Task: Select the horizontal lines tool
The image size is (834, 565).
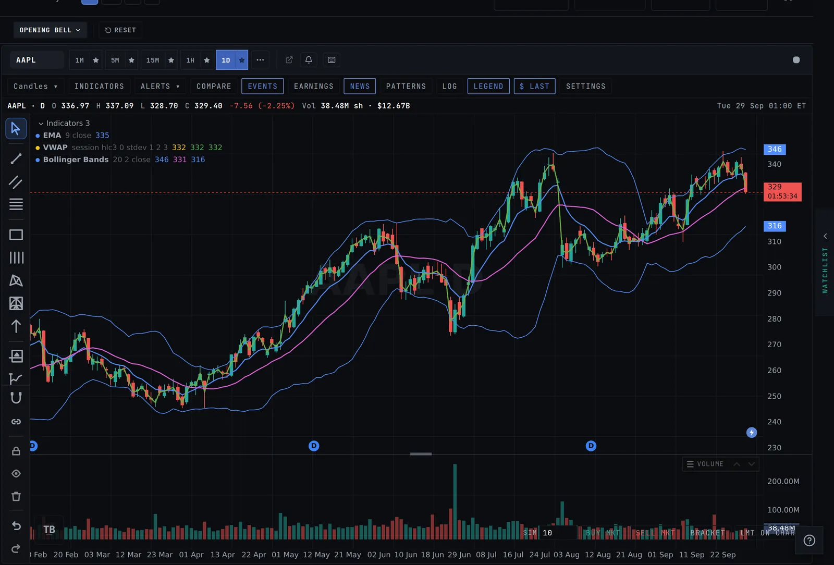Action: click(x=16, y=204)
